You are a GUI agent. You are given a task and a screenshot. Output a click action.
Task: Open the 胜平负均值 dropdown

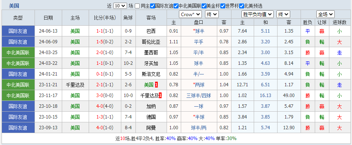click(x=258, y=14)
